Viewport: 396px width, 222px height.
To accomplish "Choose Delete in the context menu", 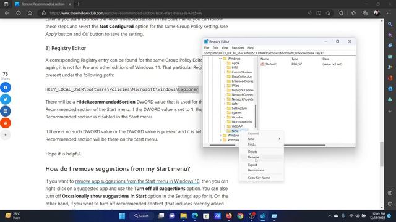I will [x=262, y=152].
